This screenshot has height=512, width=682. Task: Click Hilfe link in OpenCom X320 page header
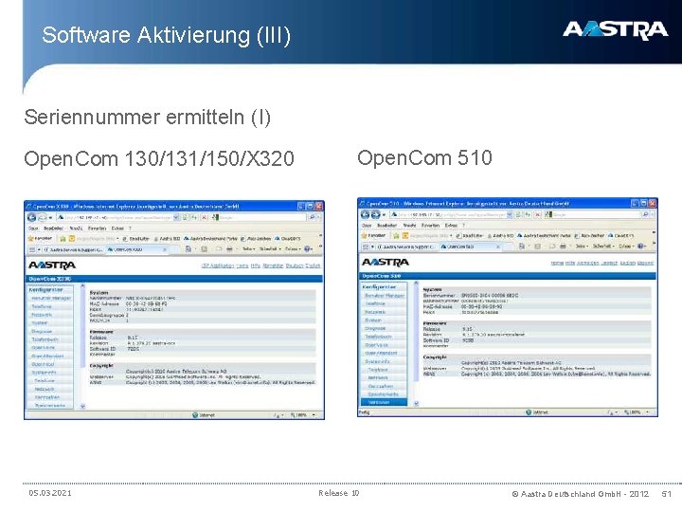pyautogui.click(x=256, y=265)
